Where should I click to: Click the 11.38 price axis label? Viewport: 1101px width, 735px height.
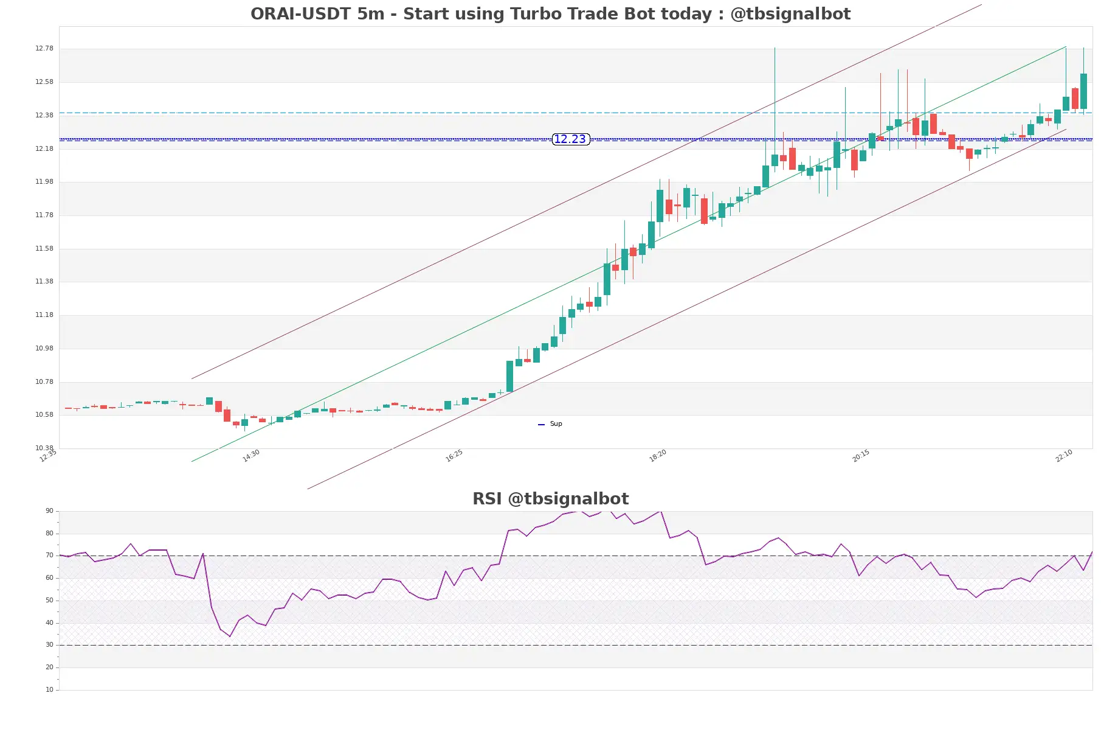44,282
